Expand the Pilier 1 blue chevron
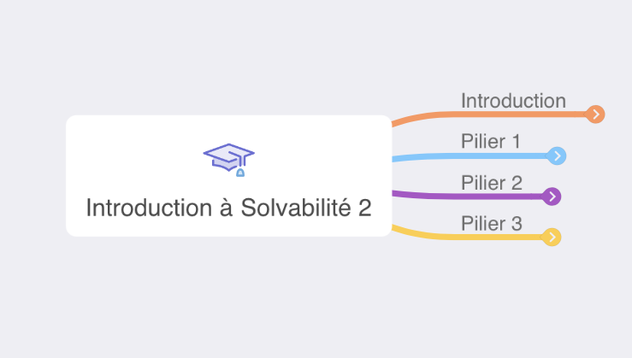This screenshot has width=632, height=358. pyautogui.click(x=558, y=156)
